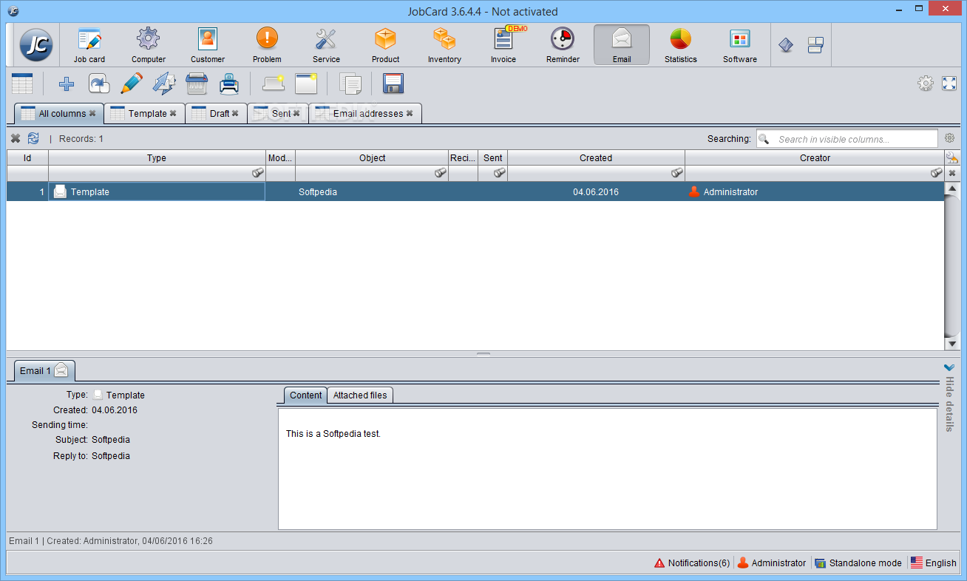
Task: Click the column configuration wrench icon
Action: tap(951, 157)
